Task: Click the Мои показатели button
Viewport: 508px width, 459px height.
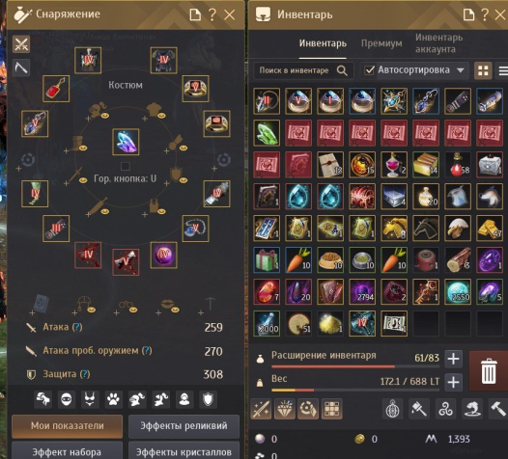Action: [68, 425]
